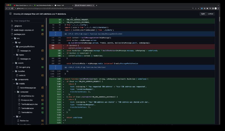Open the extensions puzzle icon

207,8
